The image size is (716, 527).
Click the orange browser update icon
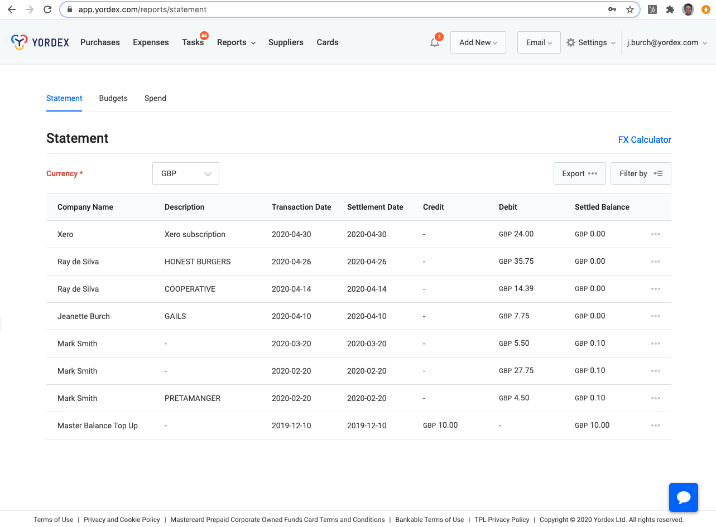706,9
